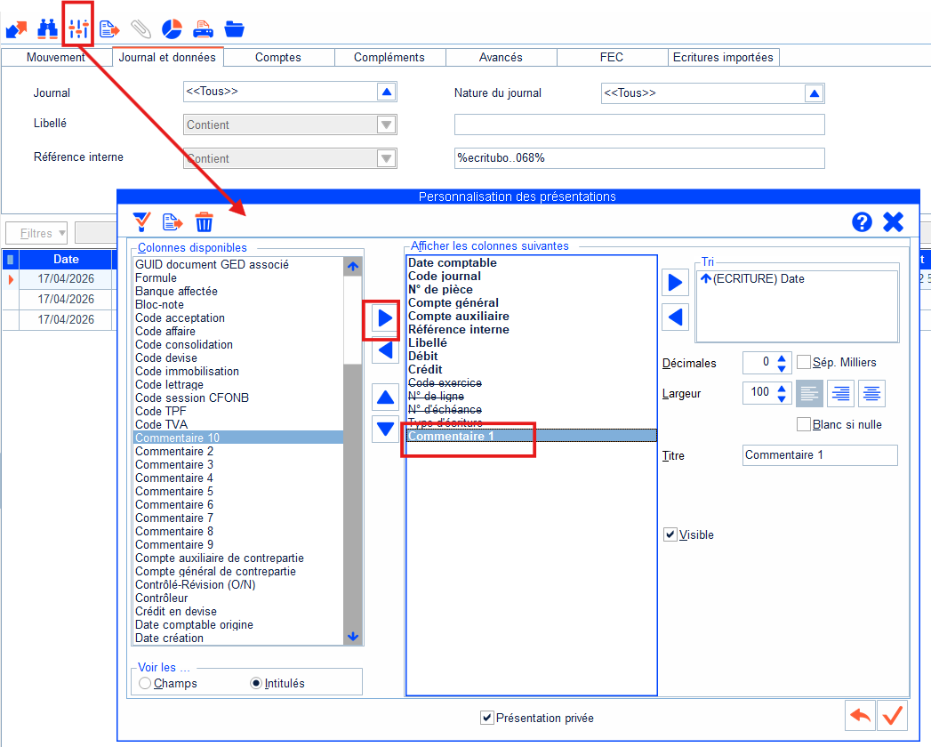Select the Champs radio button
Viewport: 931px width, 747px height.
coord(145,684)
